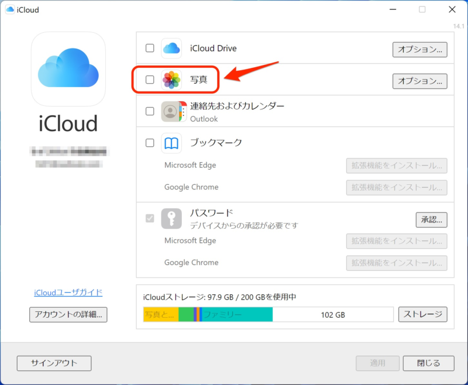The height and width of the screenshot is (385, 468).
Task: Click アカウントの詳細 button
Action: point(68,315)
